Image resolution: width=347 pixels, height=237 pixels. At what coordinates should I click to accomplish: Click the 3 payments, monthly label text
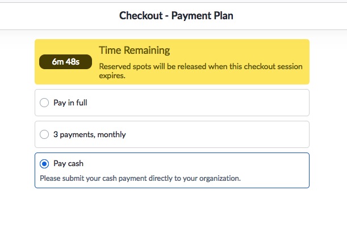[x=90, y=134]
